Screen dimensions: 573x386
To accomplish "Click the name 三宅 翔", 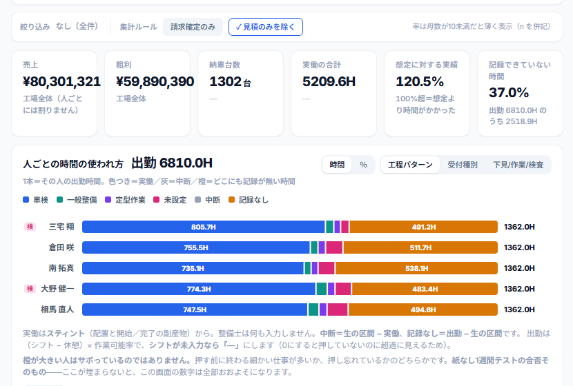I will point(61,227).
